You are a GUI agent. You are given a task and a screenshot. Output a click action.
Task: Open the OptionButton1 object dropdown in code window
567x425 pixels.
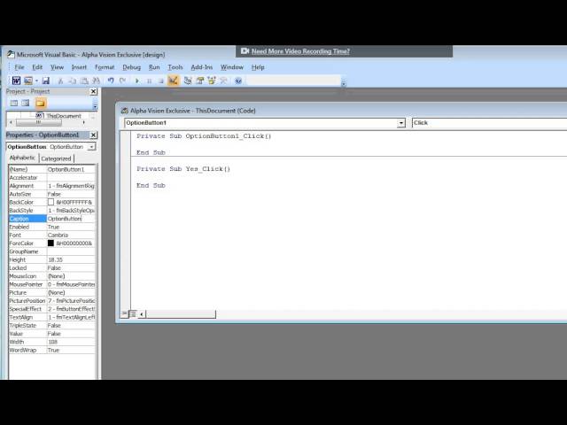[x=400, y=123]
